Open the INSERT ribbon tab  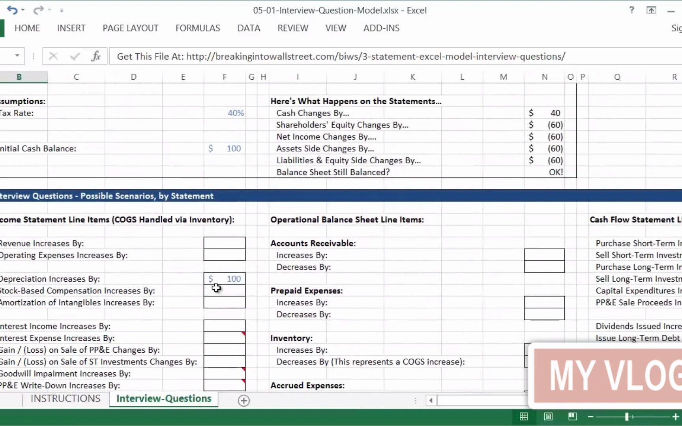tap(71, 28)
